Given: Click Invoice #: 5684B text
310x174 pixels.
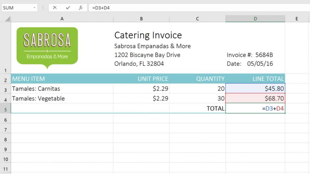Looking at the screenshot, I should click(250, 55).
